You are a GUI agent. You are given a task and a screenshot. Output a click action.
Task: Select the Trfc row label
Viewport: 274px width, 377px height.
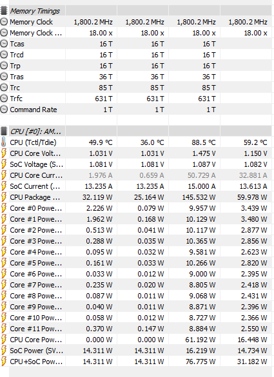tap(16, 99)
